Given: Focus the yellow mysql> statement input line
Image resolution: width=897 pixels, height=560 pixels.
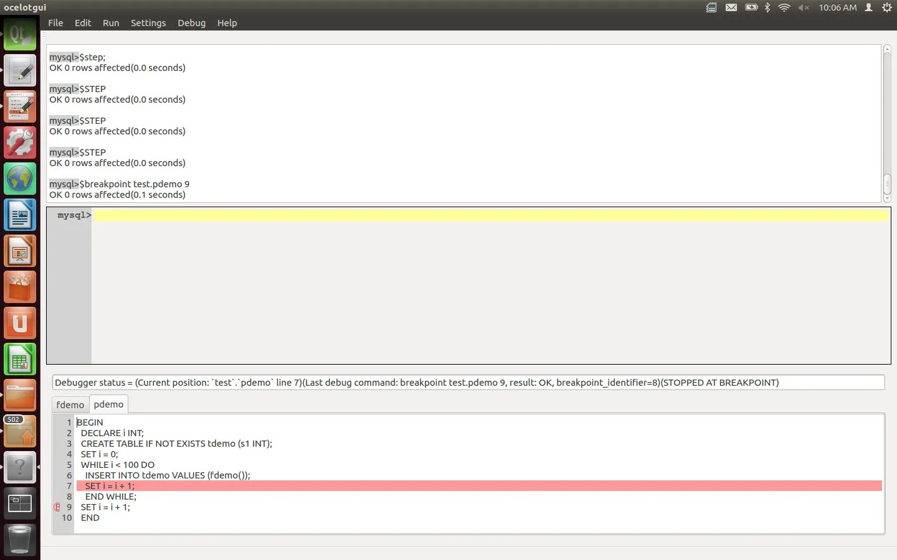Looking at the screenshot, I should [491, 215].
